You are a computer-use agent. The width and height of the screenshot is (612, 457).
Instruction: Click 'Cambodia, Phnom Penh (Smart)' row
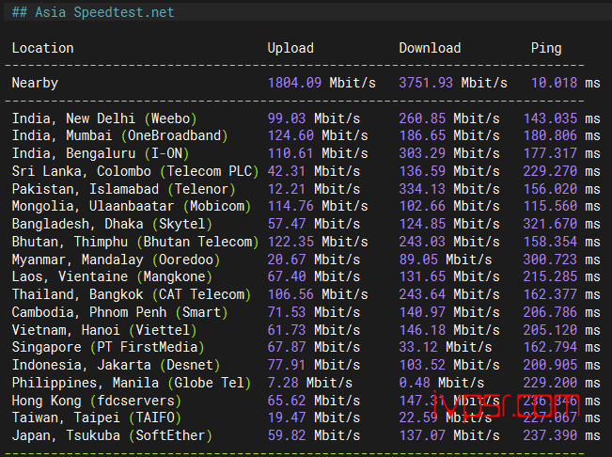(119, 312)
